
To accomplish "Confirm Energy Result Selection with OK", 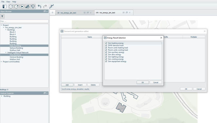I will pyautogui.click(x=143, y=82).
